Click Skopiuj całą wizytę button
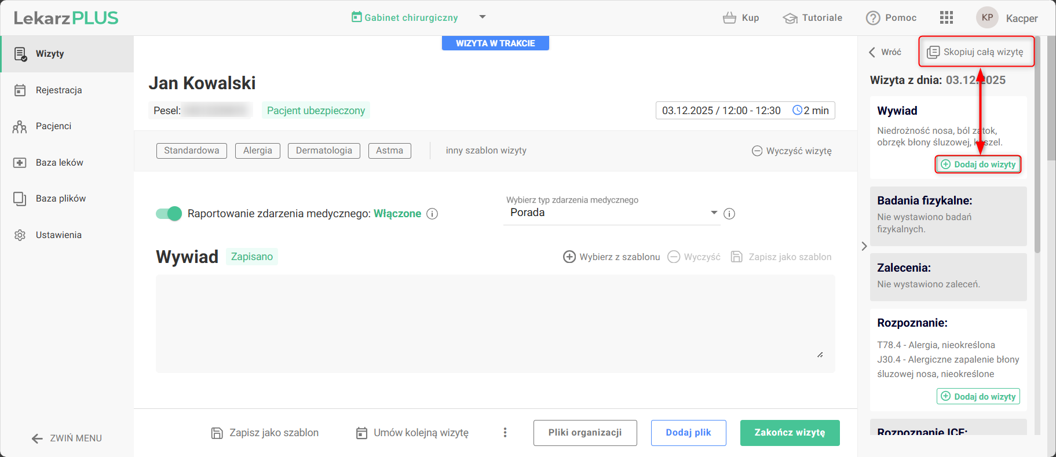 coord(976,52)
